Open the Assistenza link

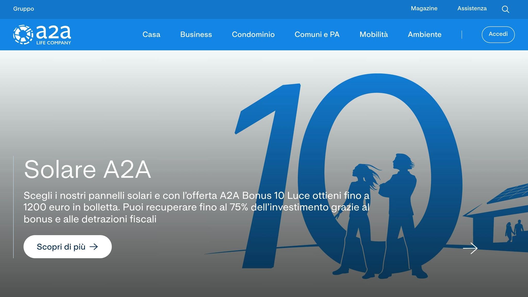tap(472, 9)
